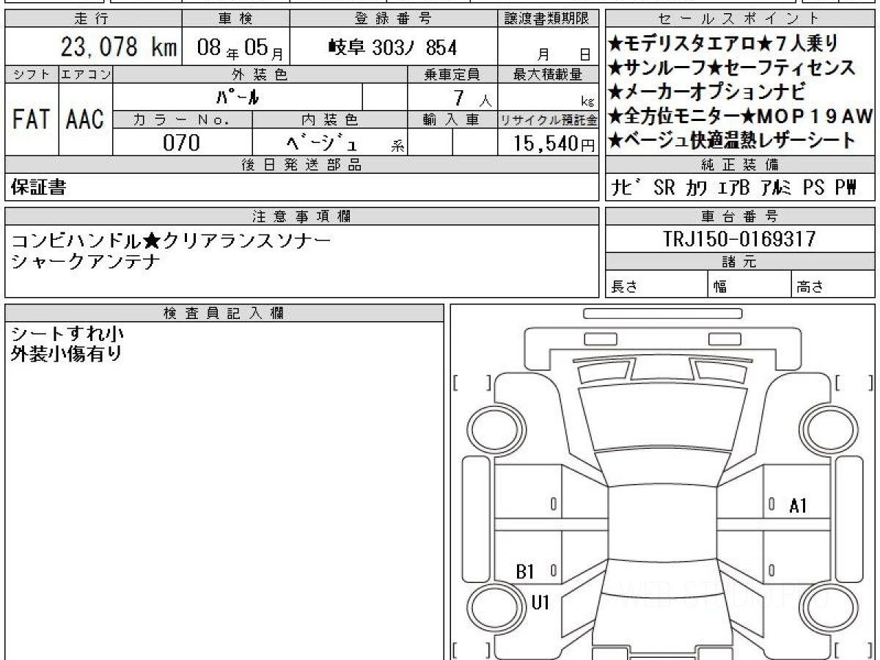880x660 pixels.
Task: Click the 後日発送部品 header
Action: pyautogui.click(x=301, y=165)
